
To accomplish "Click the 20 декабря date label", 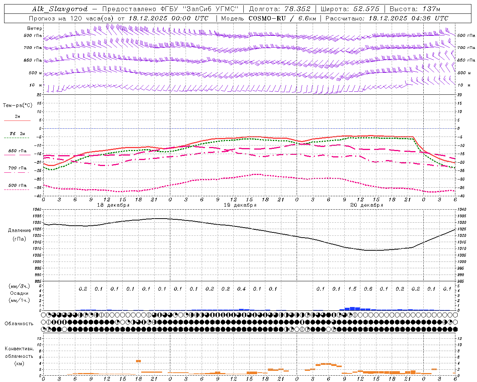I will [x=367, y=205].
